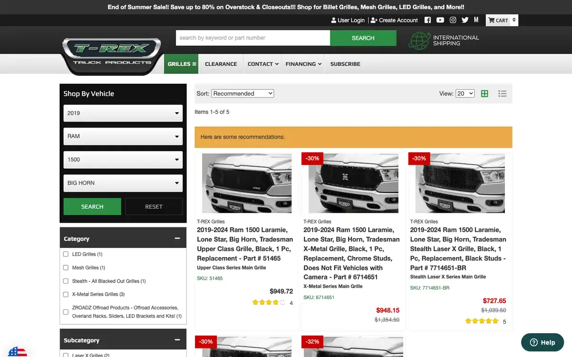Click the star rating on part 51465
The width and height of the screenshot is (572, 357).
pyautogui.click(x=269, y=302)
